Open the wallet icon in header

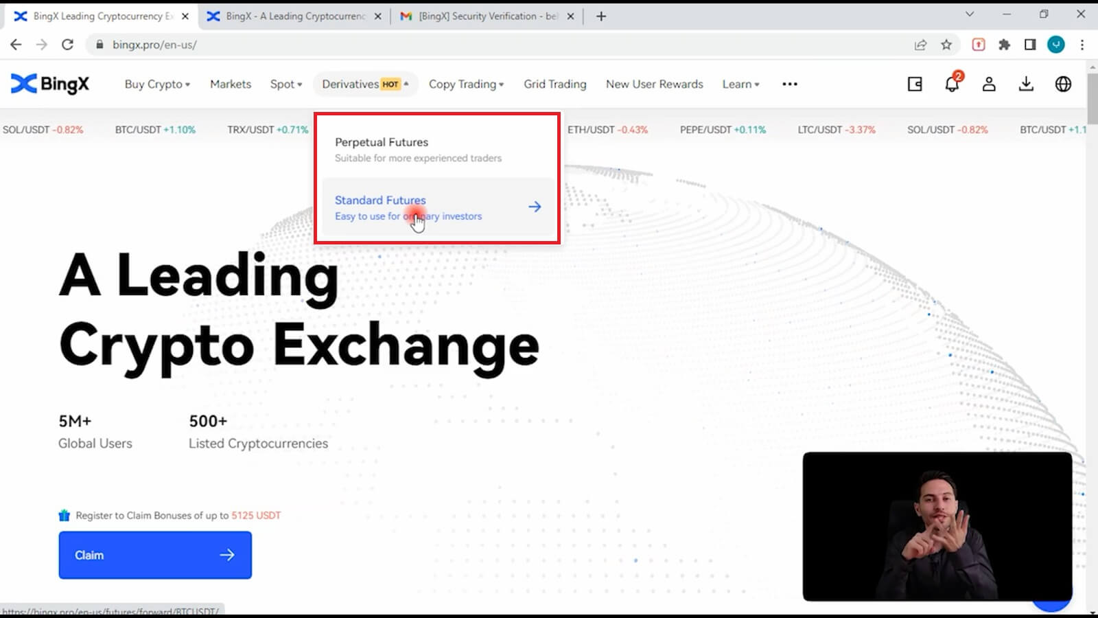tap(915, 84)
